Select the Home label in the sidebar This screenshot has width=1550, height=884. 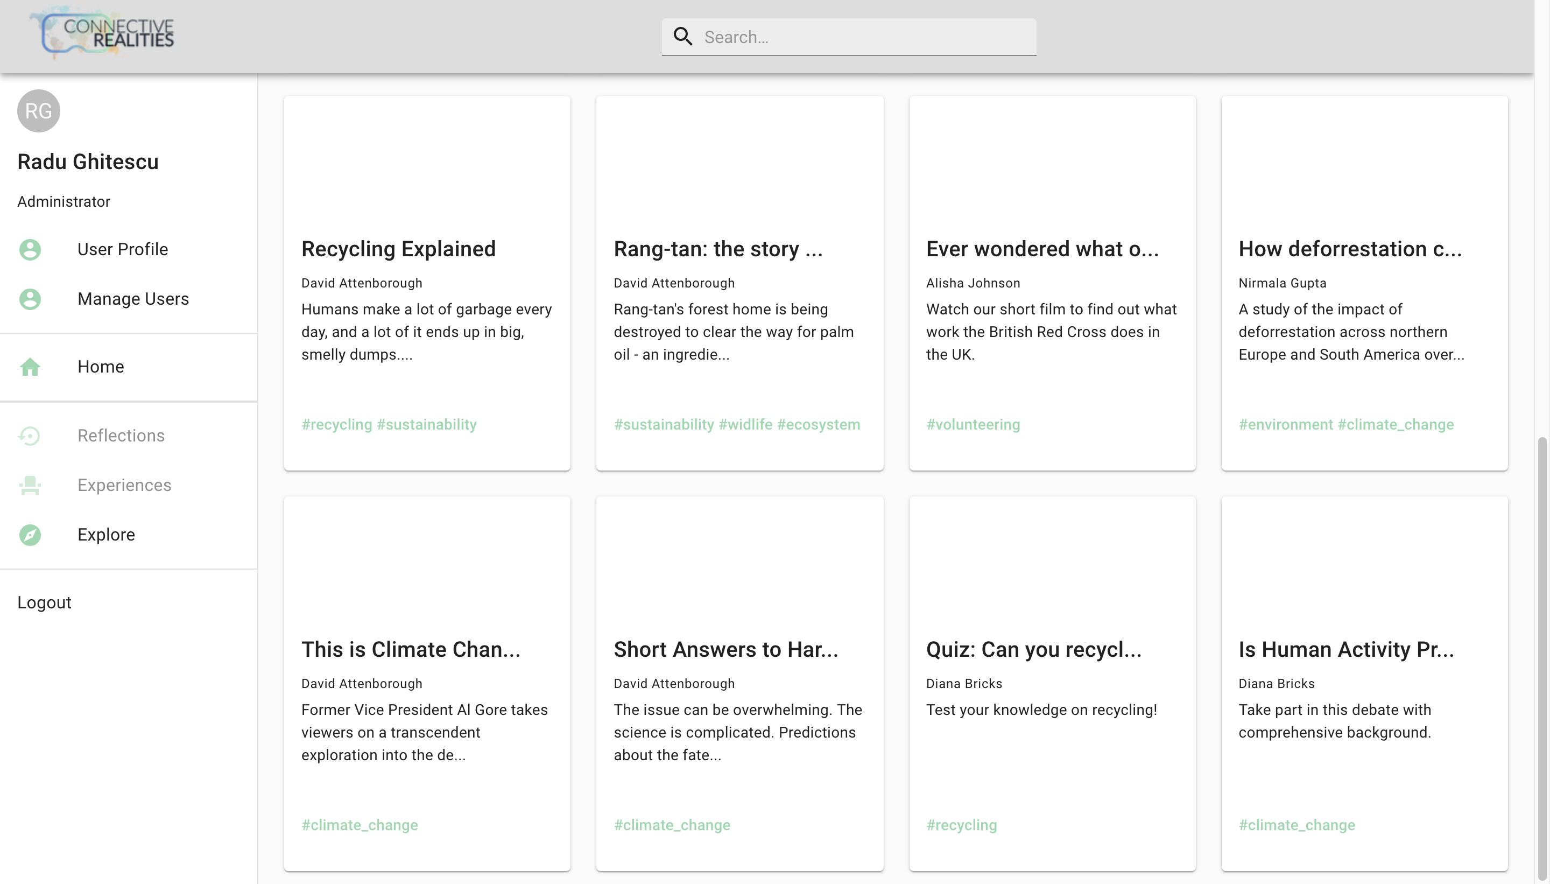(101, 367)
